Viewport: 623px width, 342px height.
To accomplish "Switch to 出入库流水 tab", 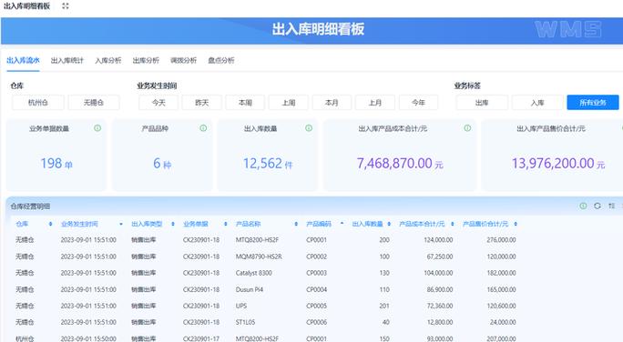I will pos(23,60).
